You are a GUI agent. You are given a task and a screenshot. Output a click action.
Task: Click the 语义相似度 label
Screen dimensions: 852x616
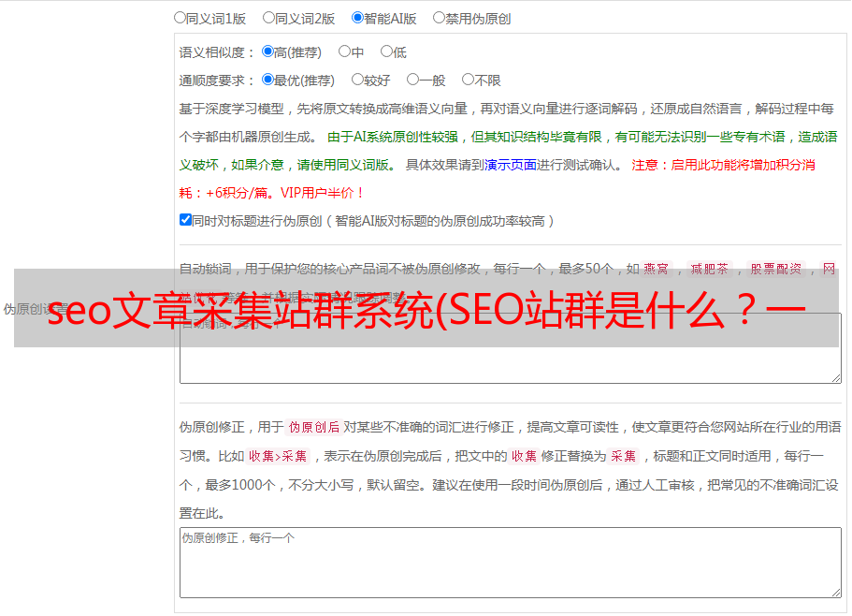point(216,52)
